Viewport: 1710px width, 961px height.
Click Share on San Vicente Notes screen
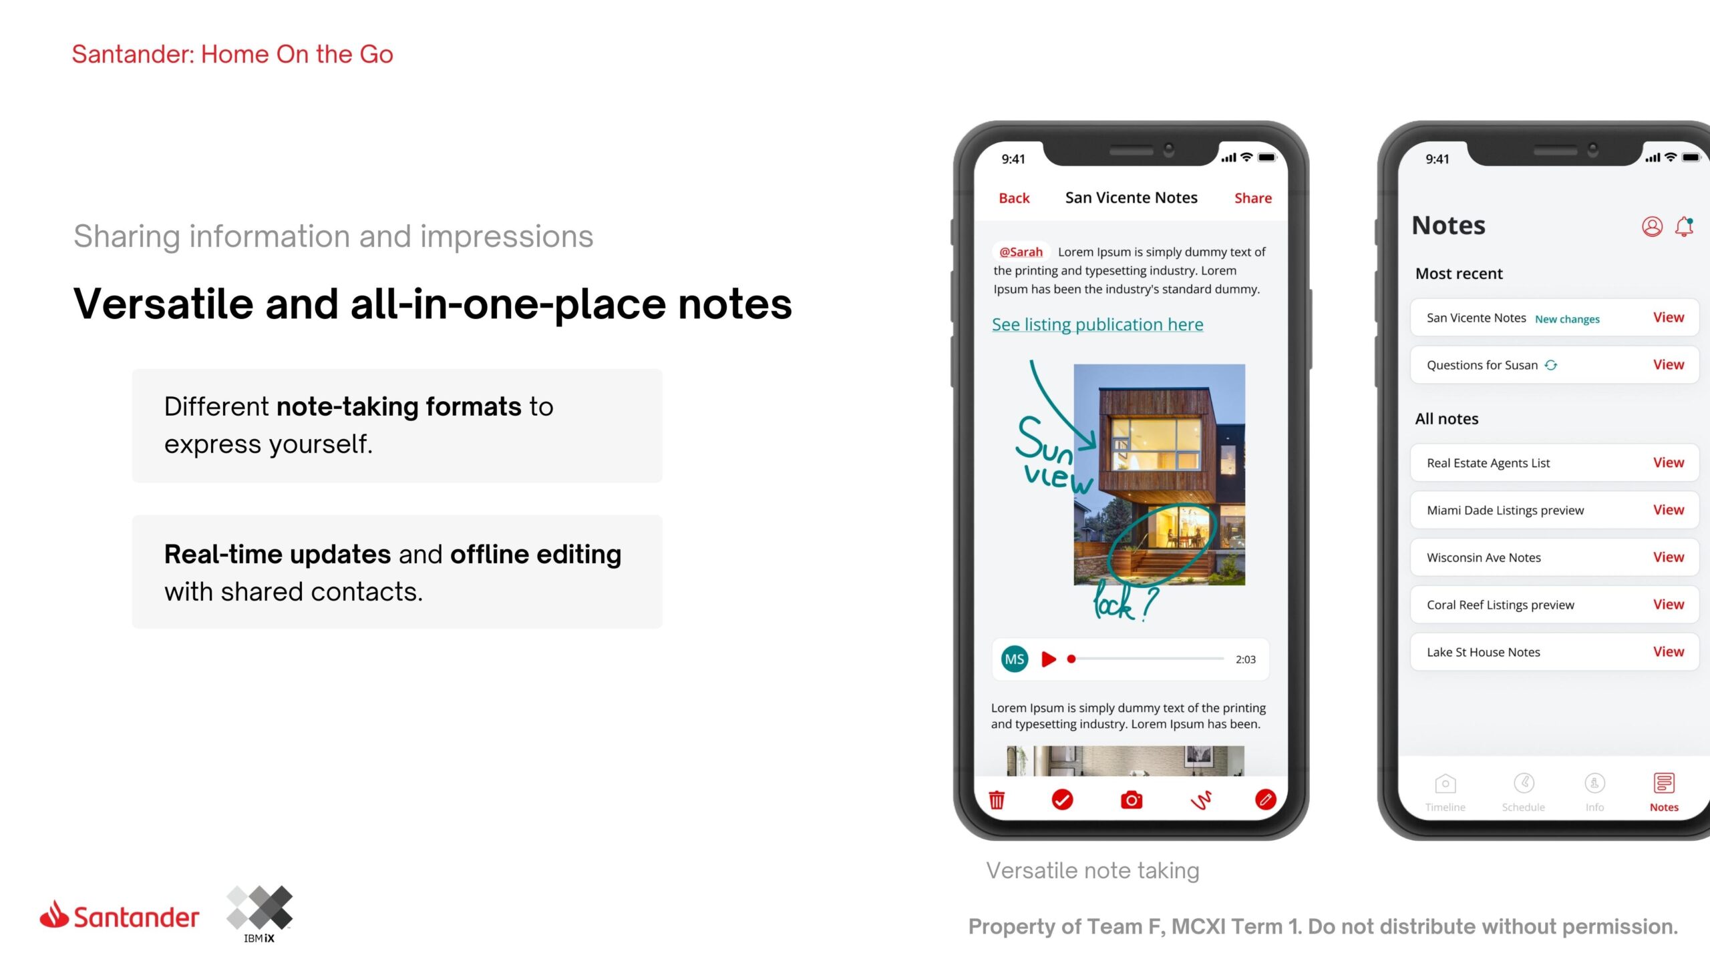coord(1252,197)
